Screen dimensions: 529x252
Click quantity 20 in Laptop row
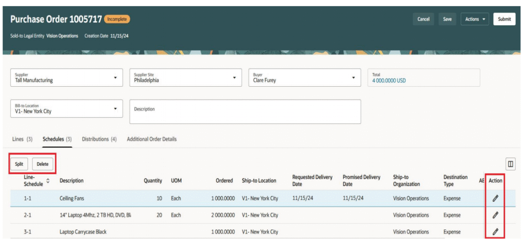(x=159, y=215)
